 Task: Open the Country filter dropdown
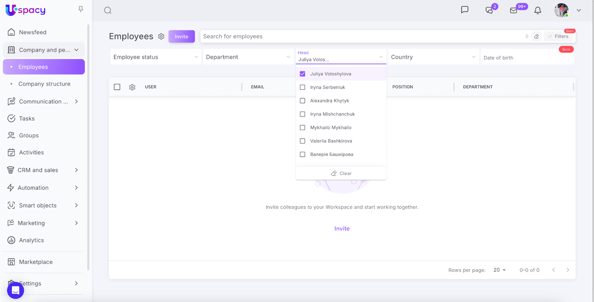(433, 57)
